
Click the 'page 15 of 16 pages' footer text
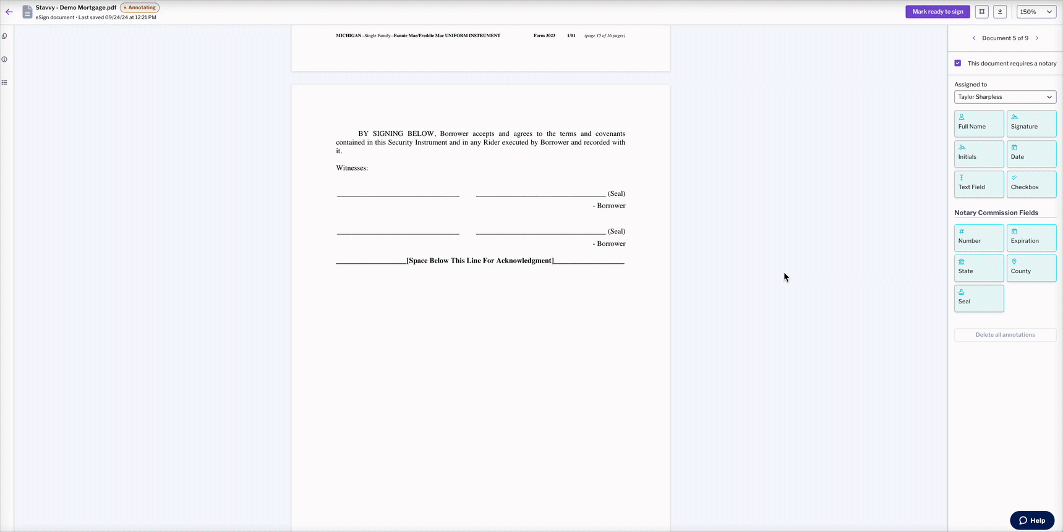click(x=605, y=36)
